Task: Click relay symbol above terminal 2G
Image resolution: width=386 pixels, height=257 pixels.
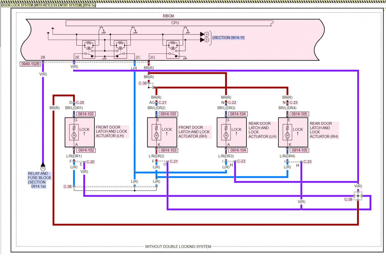Action: (173, 49)
